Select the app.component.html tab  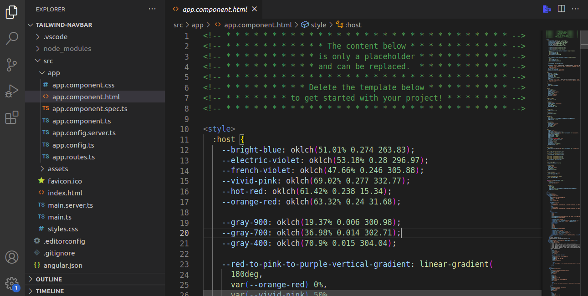coord(215,9)
